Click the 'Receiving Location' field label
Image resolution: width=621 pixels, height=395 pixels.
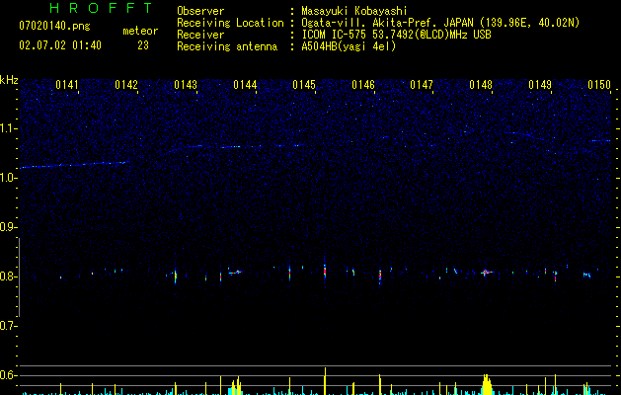coord(230,23)
